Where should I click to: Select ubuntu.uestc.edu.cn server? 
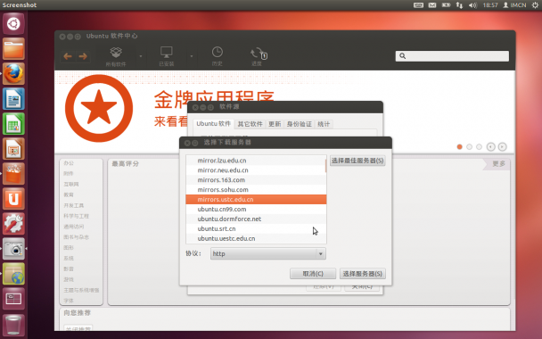256,238
